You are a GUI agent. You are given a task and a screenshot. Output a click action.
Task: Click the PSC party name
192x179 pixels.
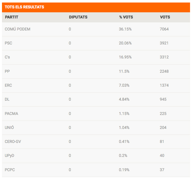[x=8, y=43]
